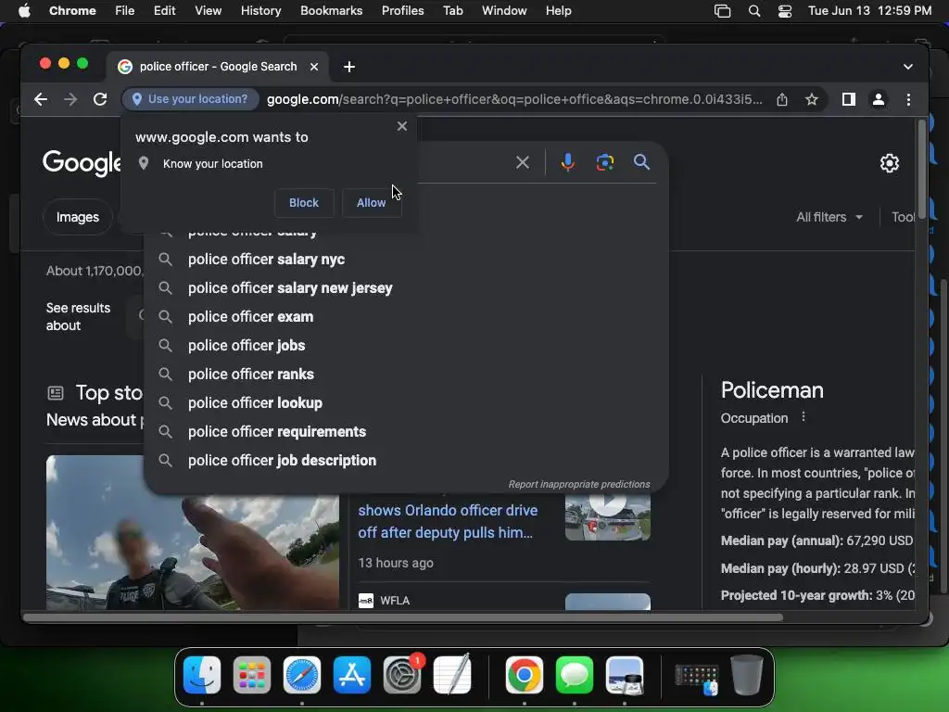Click the menu bar date and time
The height and width of the screenshot is (712, 949).
869,11
